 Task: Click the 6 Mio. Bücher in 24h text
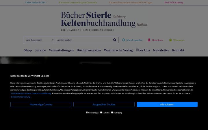pos(36,2)
